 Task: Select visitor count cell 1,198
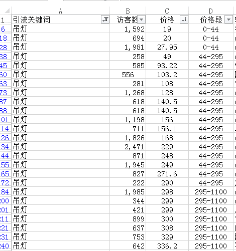pos(128,119)
